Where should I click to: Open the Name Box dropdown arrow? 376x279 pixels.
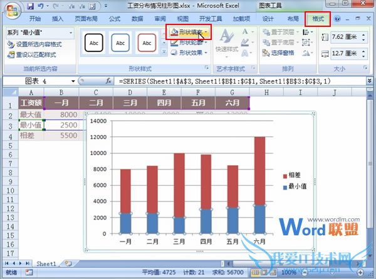[73, 81]
